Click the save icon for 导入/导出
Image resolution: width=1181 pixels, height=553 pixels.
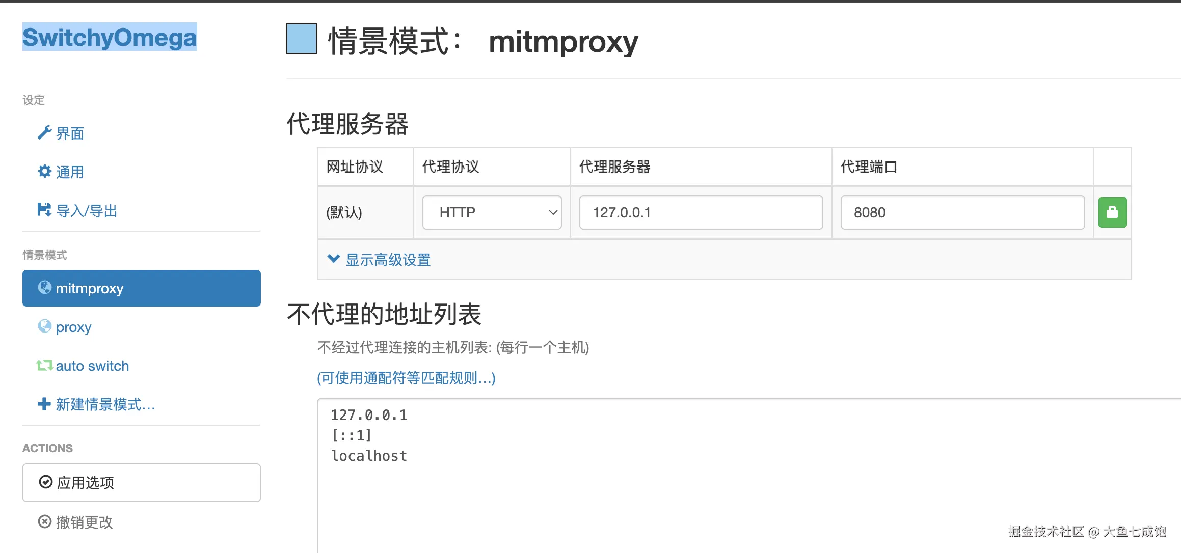[x=44, y=210]
